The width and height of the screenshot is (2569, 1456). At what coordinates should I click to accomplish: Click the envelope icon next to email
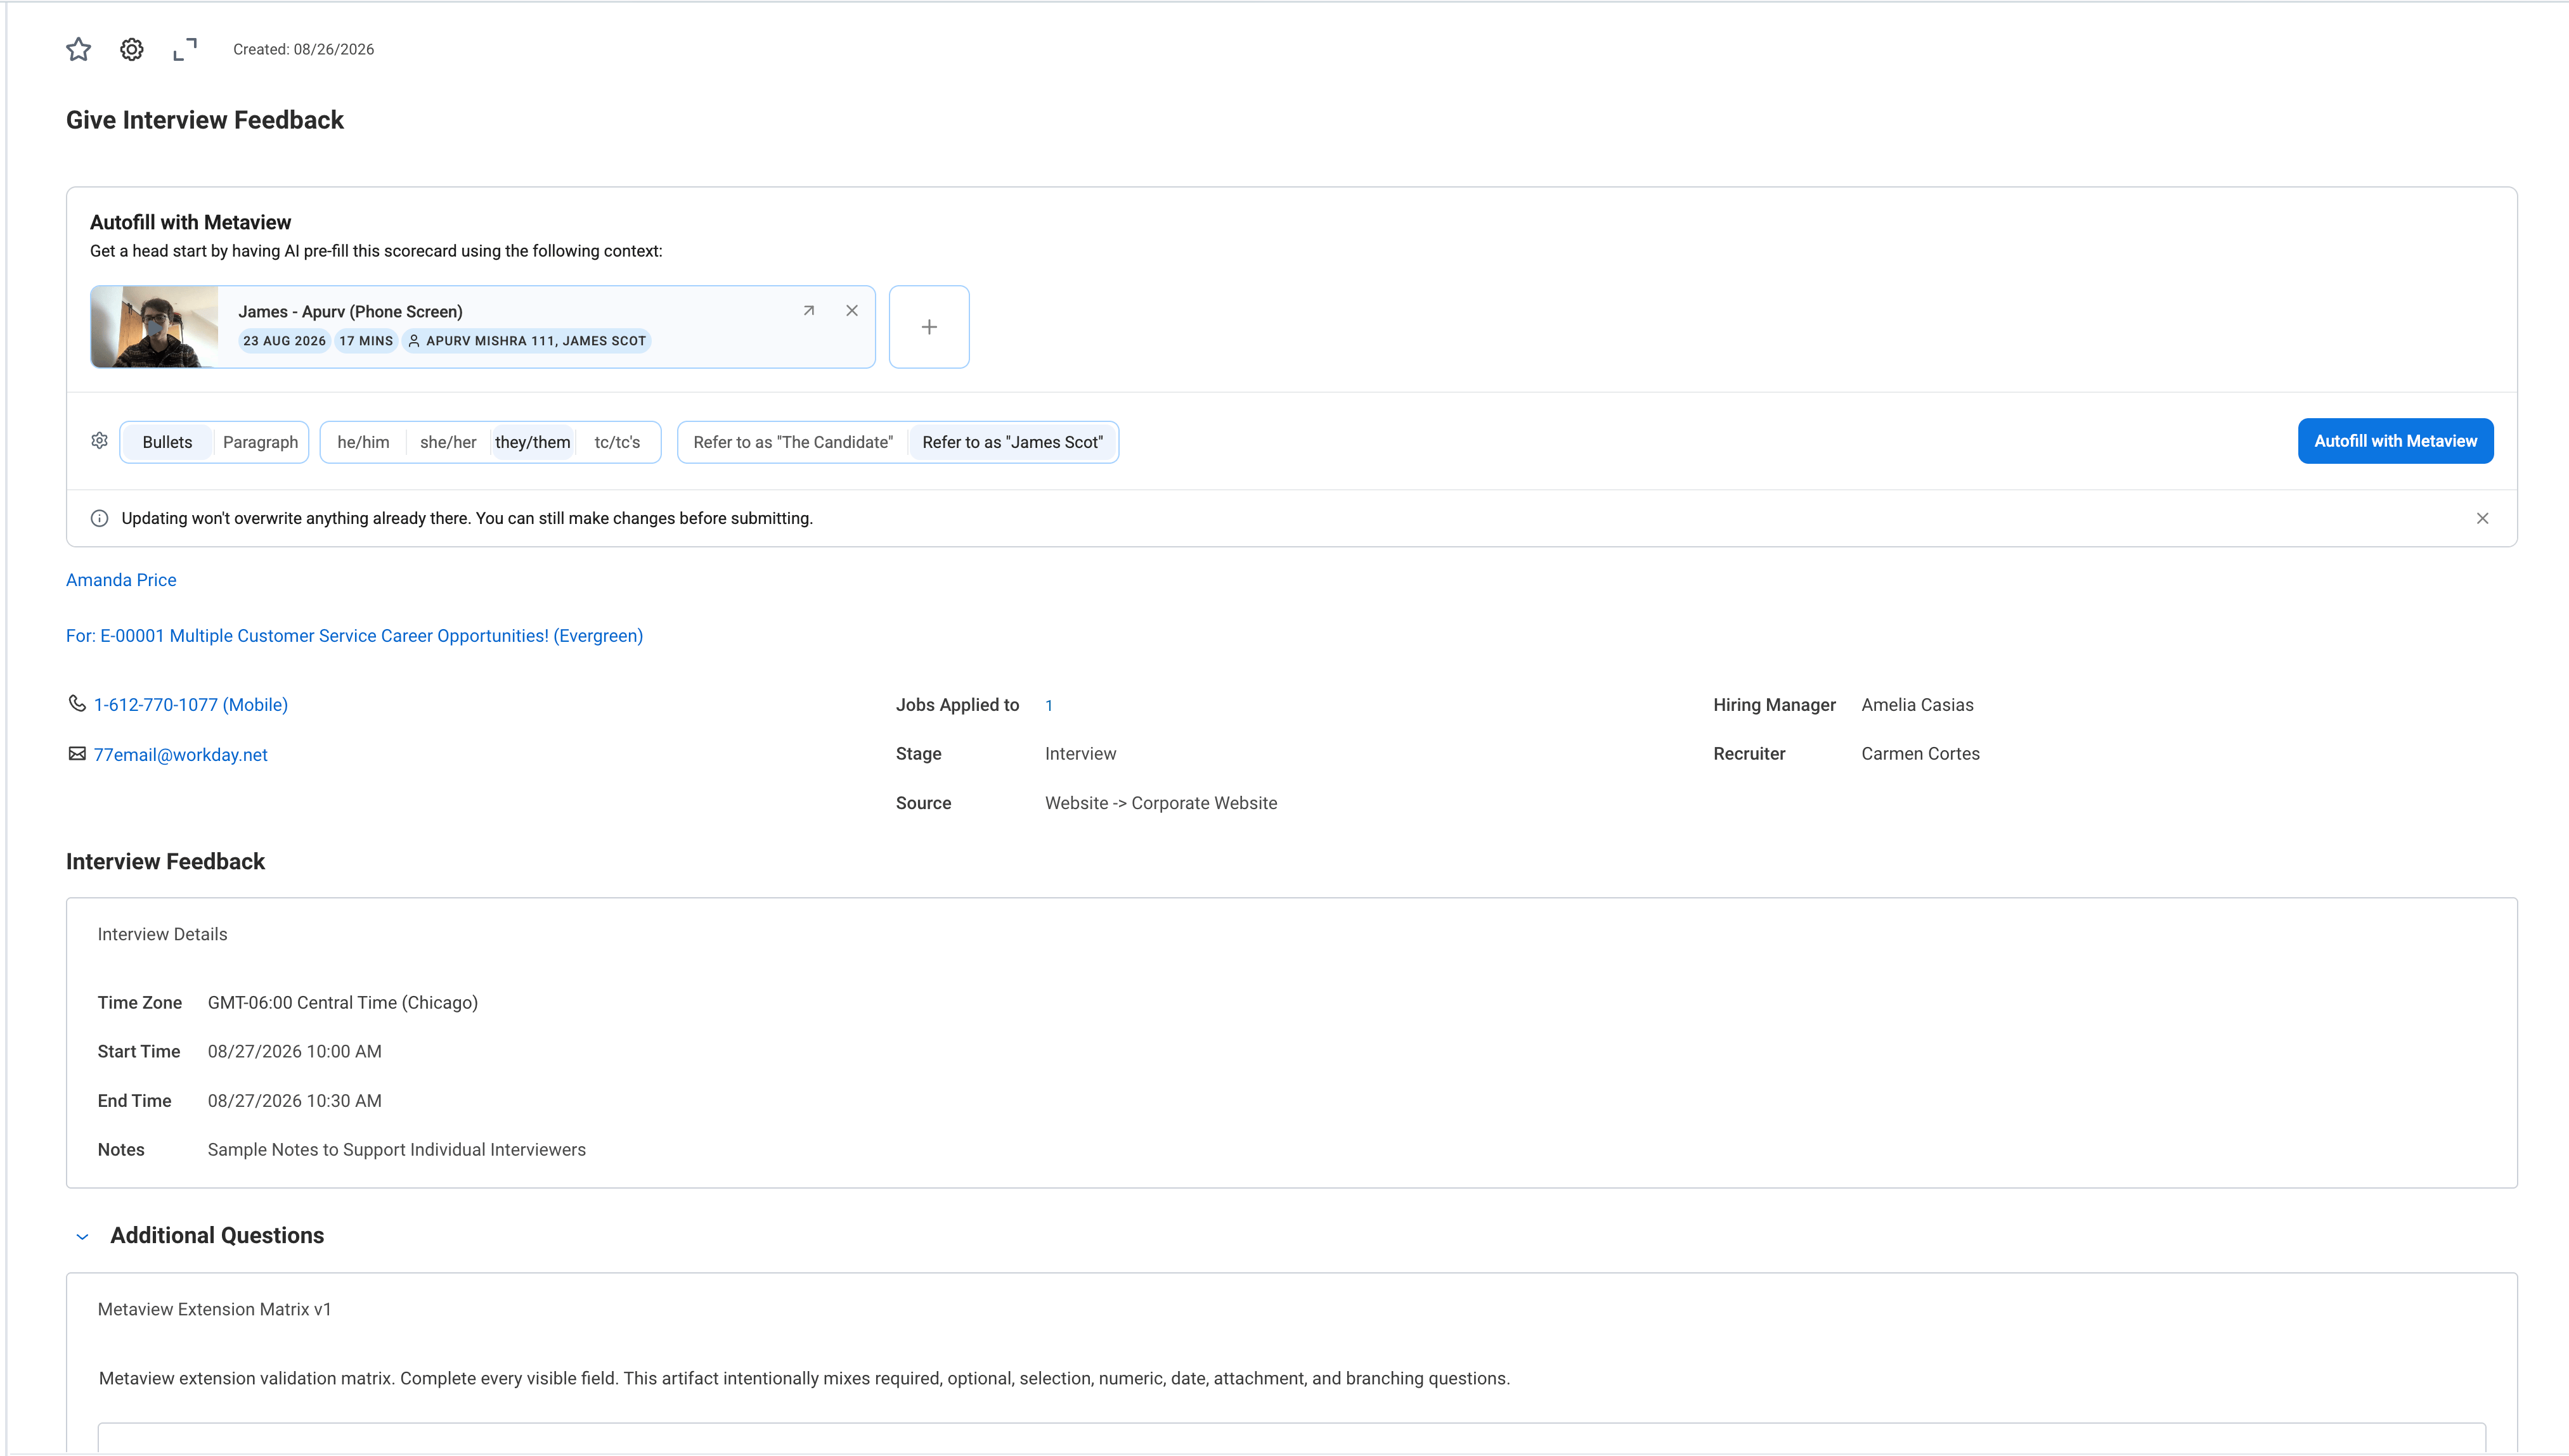(x=77, y=753)
